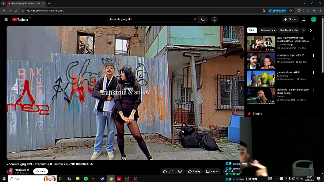This screenshot has height=182, width=324.
Task: Select the Tümü filter chip
Action: pyautogui.click(x=252, y=30)
